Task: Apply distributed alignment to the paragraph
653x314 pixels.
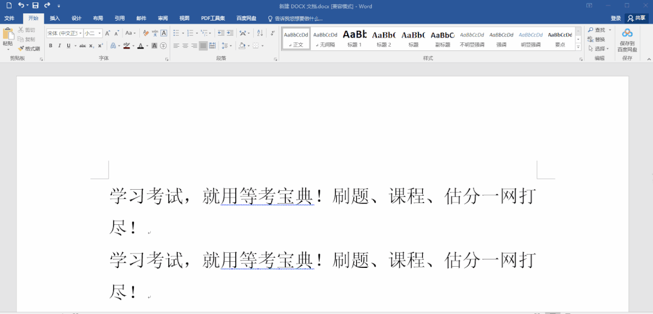Action: pos(212,46)
